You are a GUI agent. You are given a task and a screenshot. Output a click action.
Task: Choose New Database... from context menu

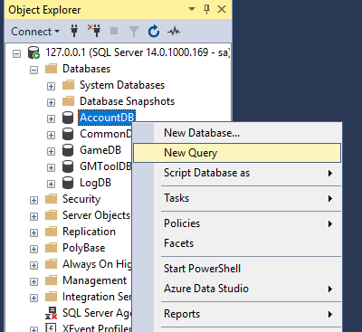(x=237, y=133)
